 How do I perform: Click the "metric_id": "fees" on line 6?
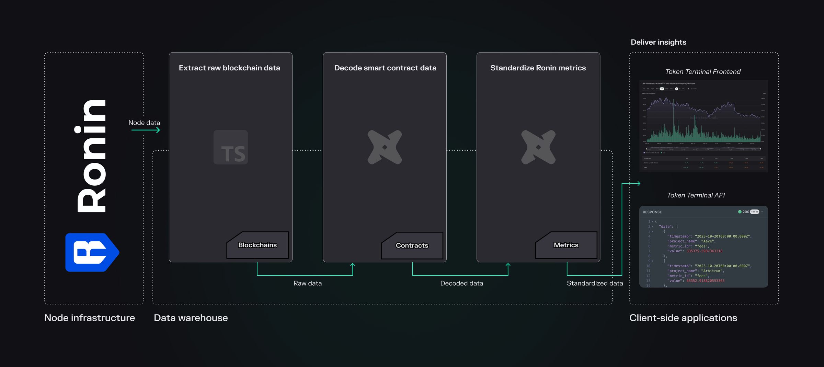[688, 246]
